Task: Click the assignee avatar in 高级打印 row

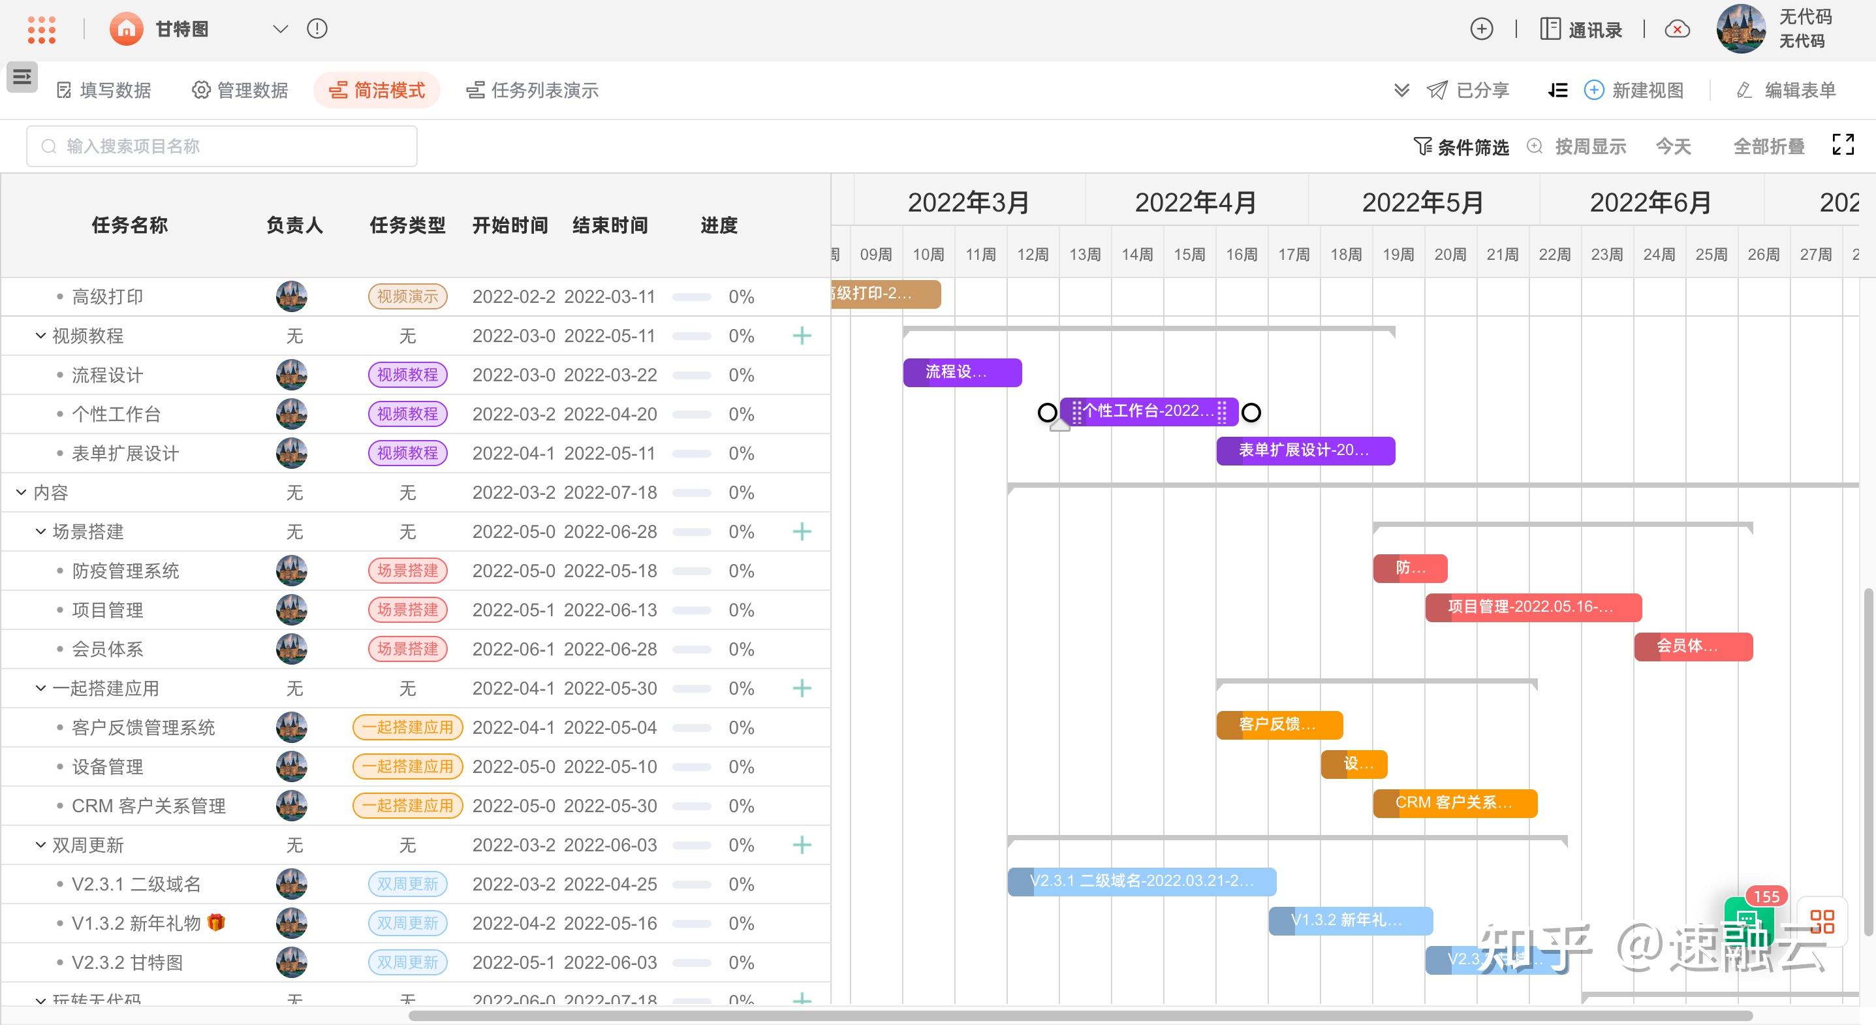Action: click(x=291, y=296)
